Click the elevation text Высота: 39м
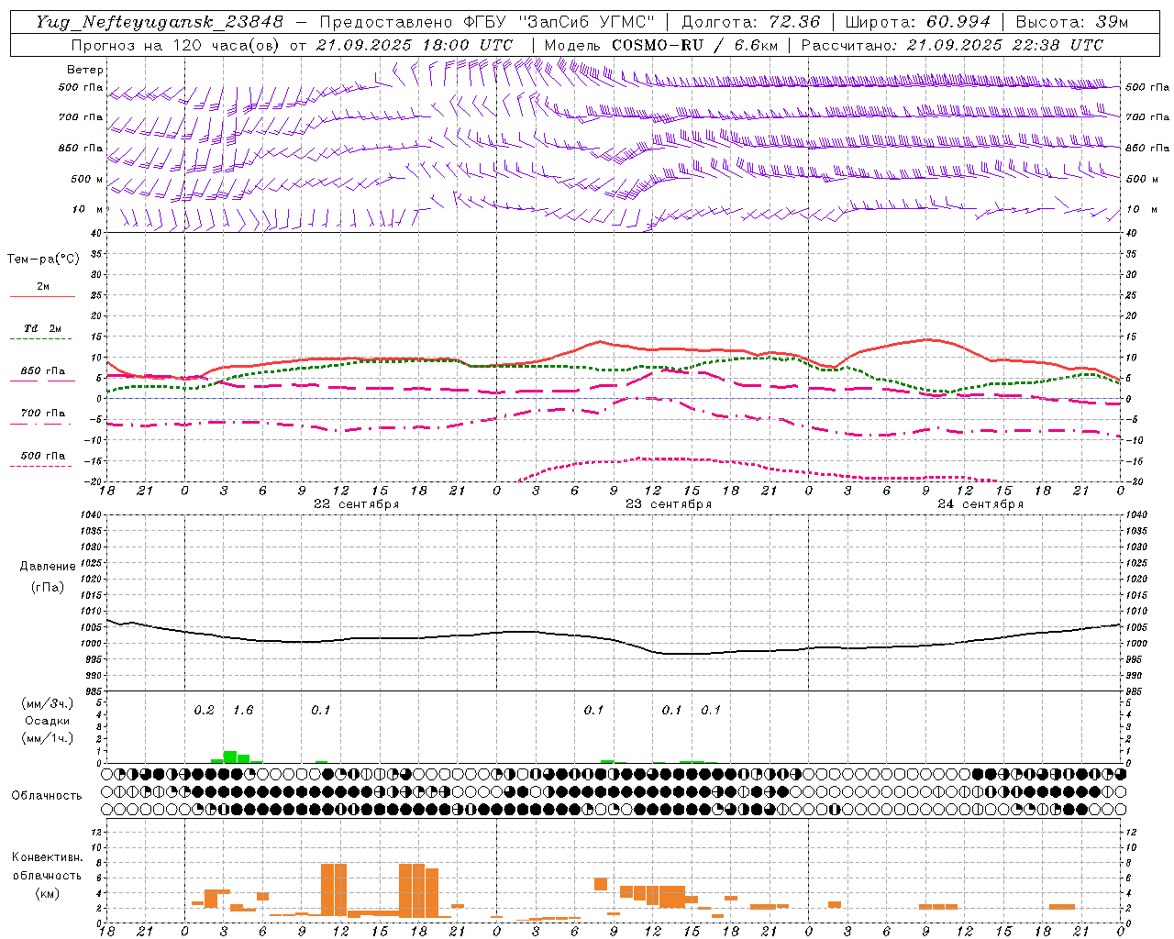The image size is (1174, 939). pos(1072,22)
